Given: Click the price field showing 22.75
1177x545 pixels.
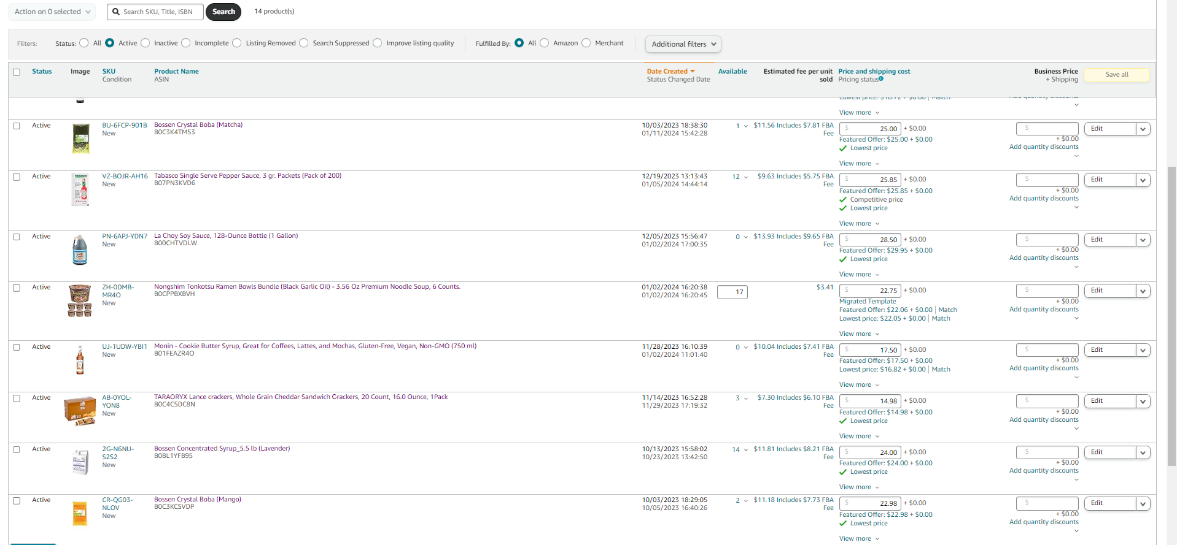Looking at the screenshot, I should [x=870, y=291].
